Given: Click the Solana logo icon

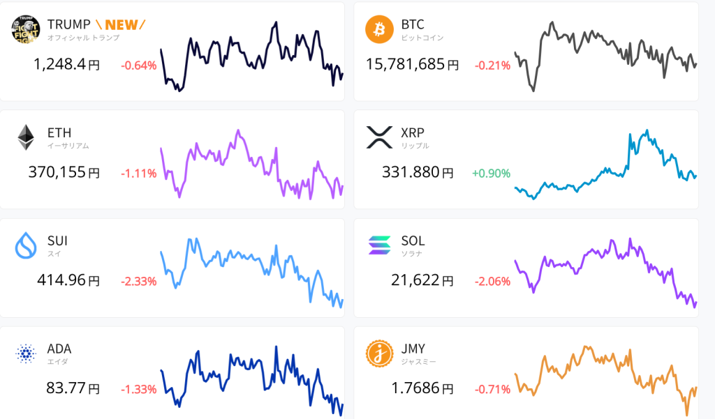Looking at the screenshot, I should point(380,246).
